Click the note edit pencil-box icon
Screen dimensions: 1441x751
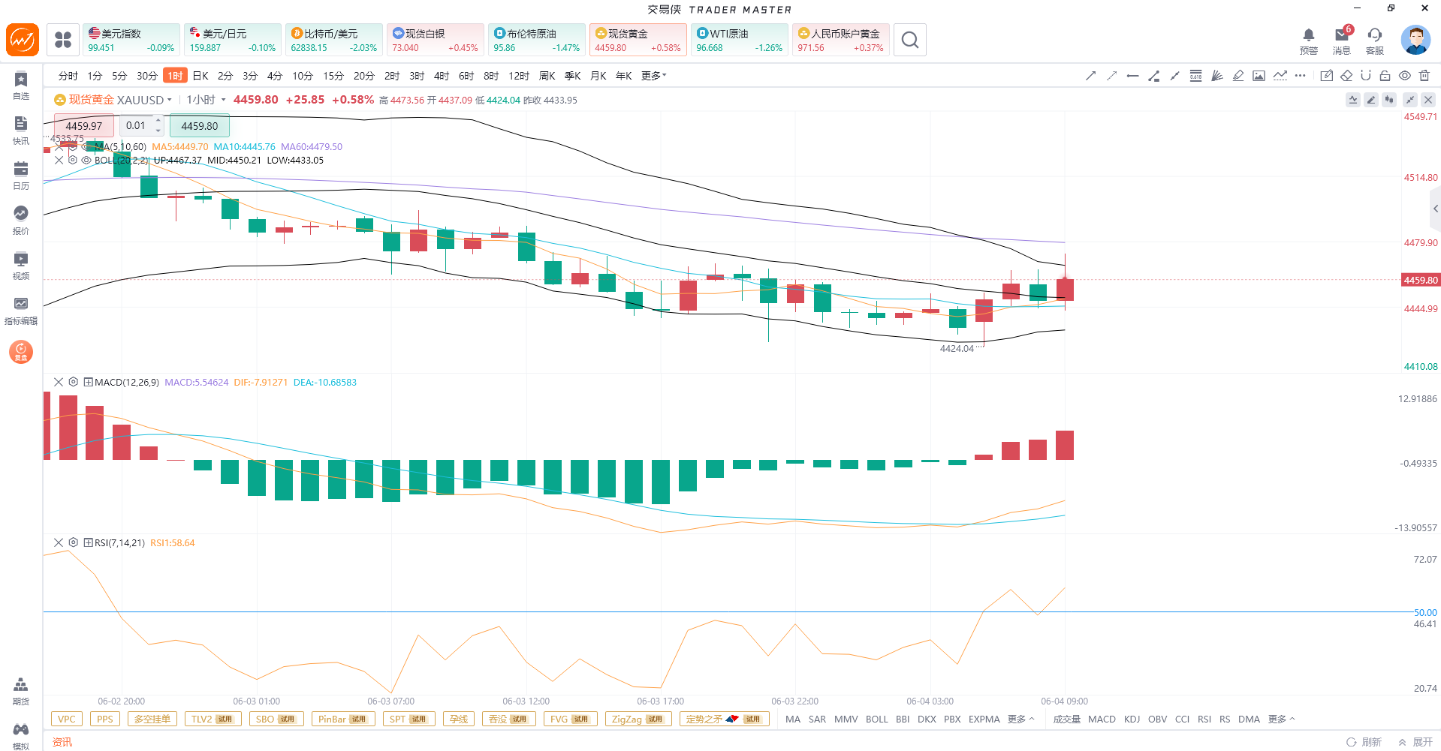[x=1327, y=76]
